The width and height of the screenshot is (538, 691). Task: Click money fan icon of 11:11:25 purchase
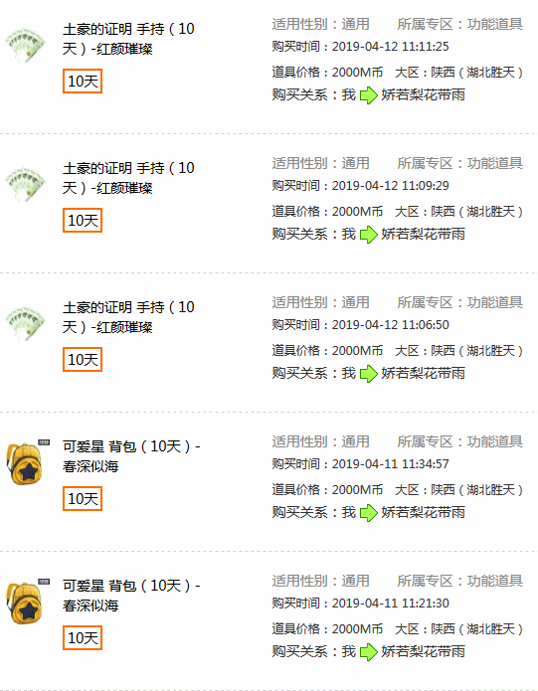click(x=25, y=45)
